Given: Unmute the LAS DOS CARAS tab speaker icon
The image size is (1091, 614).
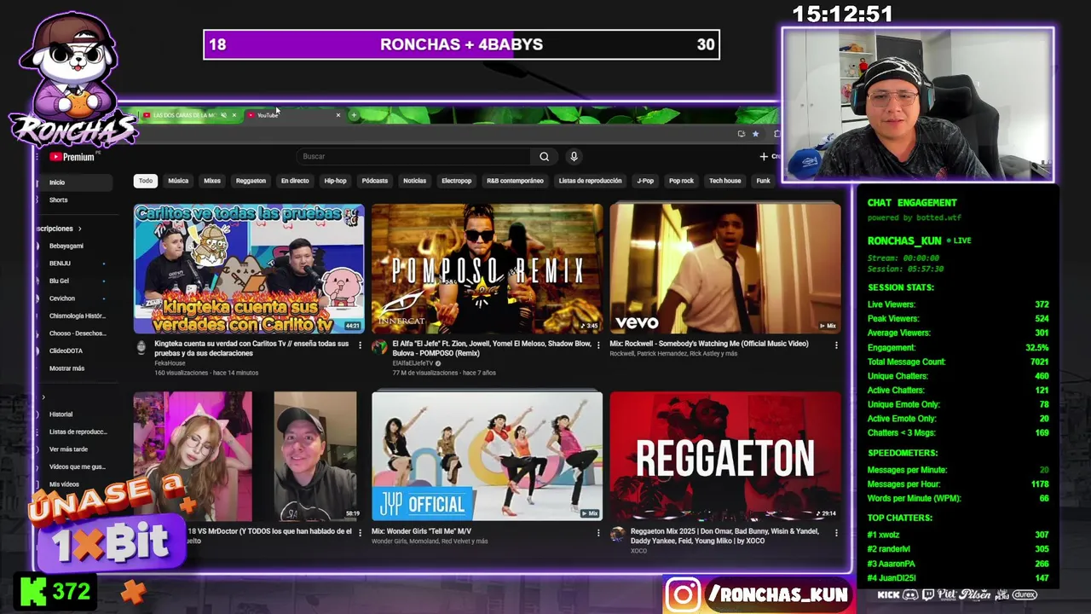Looking at the screenshot, I should [223, 115].
